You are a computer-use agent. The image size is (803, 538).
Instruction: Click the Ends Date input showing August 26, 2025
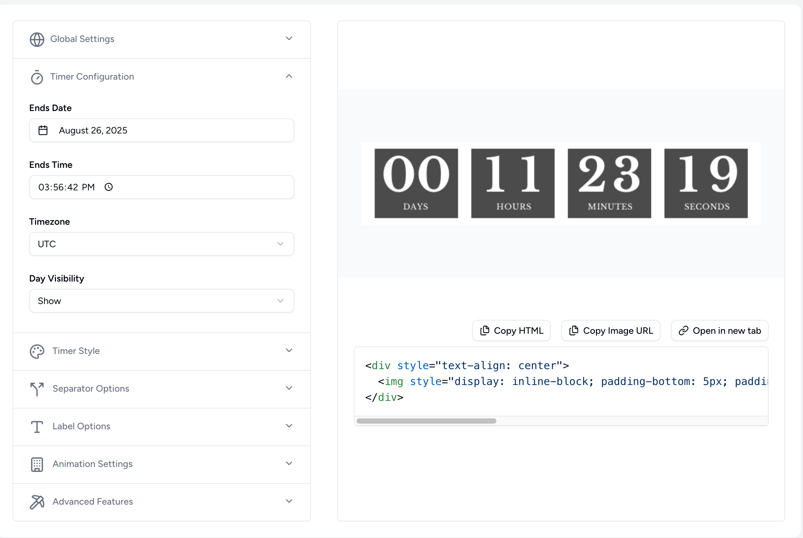click(161, 130)
